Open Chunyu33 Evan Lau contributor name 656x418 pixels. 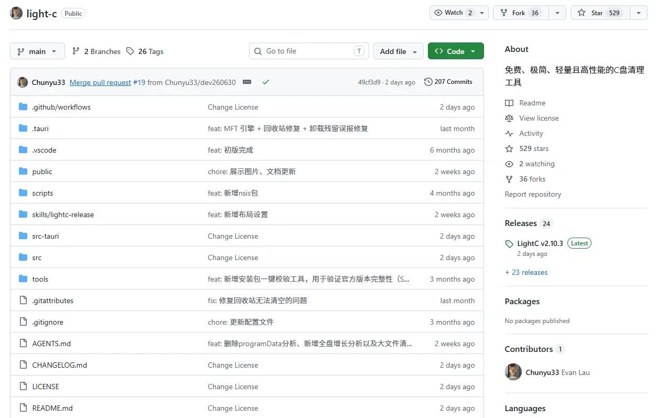[557, 372]
